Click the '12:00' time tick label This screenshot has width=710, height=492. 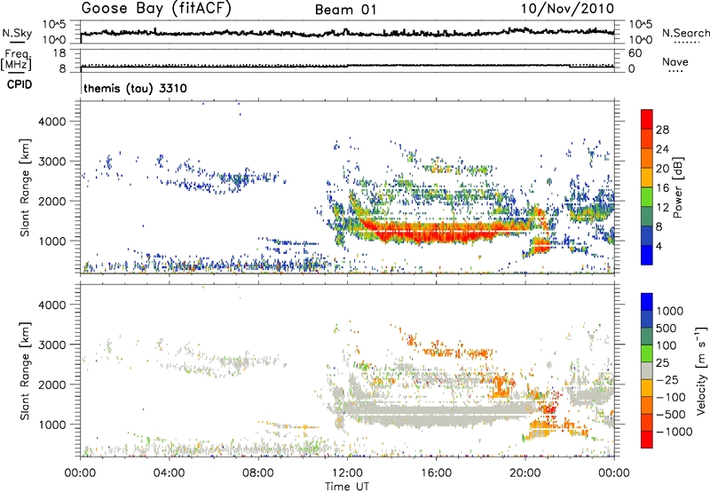(x=347, y=473)
